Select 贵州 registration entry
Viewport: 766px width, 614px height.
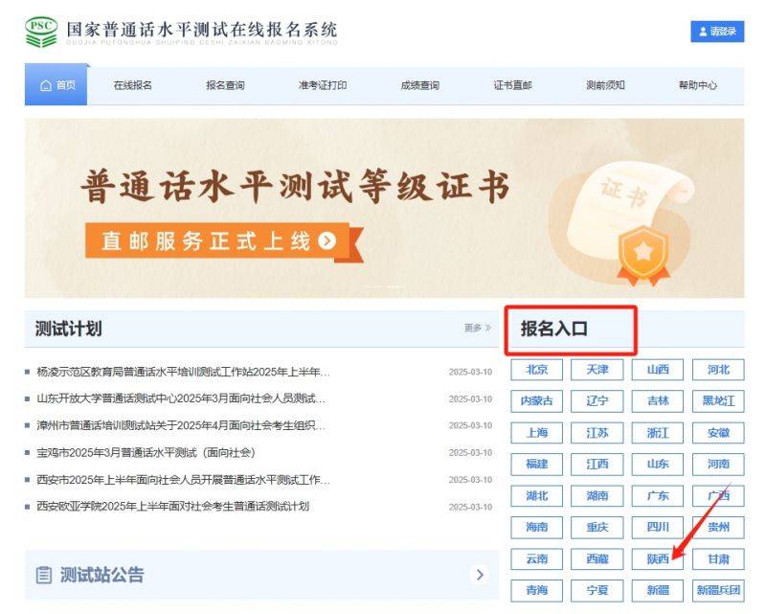pyautogui.click(x=718, y=528)
